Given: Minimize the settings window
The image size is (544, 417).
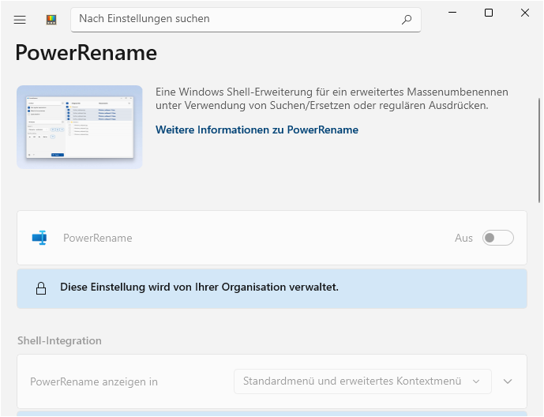Looking at the screenshot, I should pos(452,13).
